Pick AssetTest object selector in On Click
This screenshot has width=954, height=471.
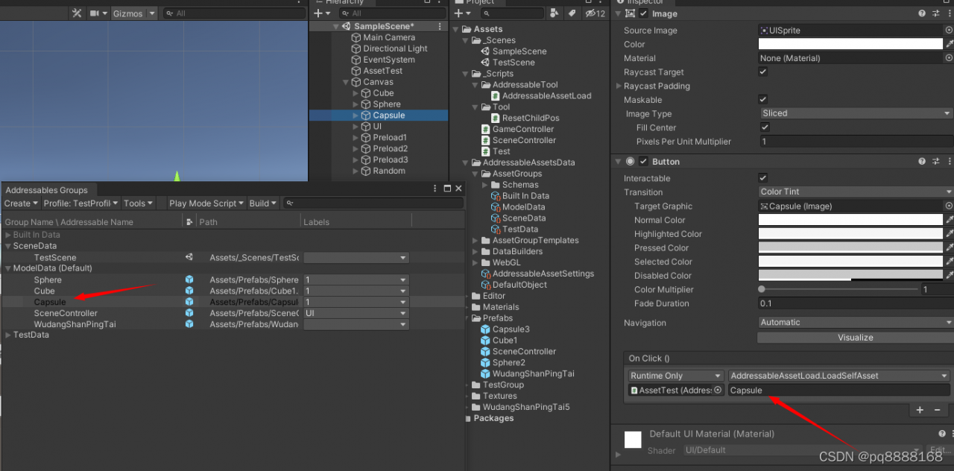click(x=718, y=390)
